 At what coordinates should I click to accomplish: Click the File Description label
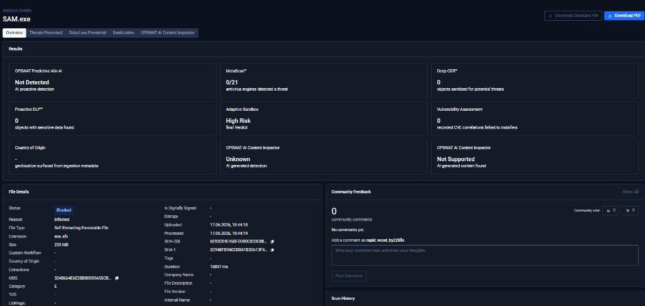coord(178,283)
